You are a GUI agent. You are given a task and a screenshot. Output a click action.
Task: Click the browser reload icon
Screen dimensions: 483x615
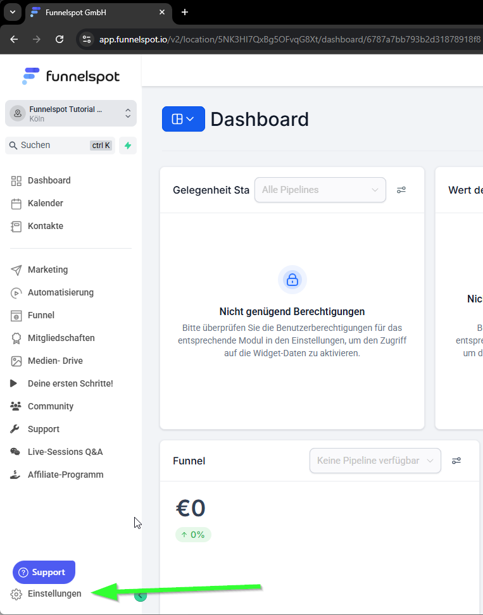click(60, 39)
